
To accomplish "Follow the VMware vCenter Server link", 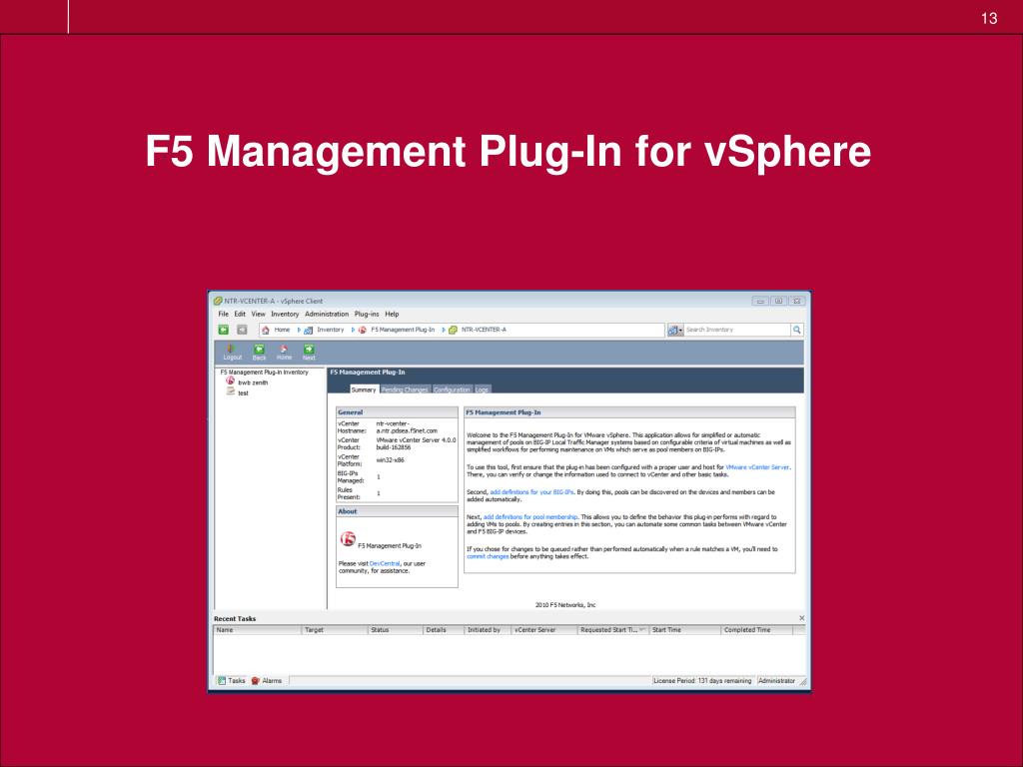I will pyautogui.click(x=757, y=467).
